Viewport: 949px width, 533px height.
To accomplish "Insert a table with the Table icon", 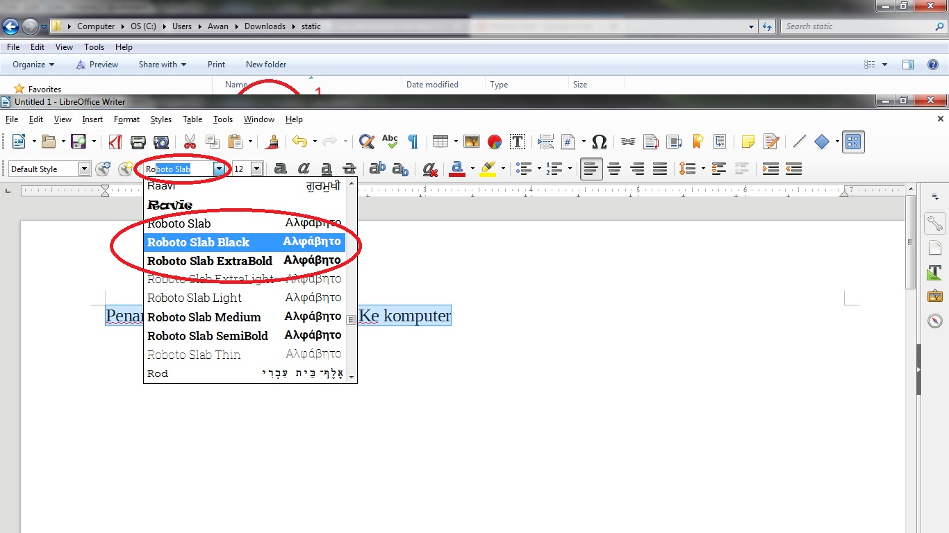I will [x=440, y=142].
